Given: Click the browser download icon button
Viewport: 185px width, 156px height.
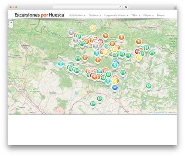Looking at the screenshot, I should (x=126, y=7).
